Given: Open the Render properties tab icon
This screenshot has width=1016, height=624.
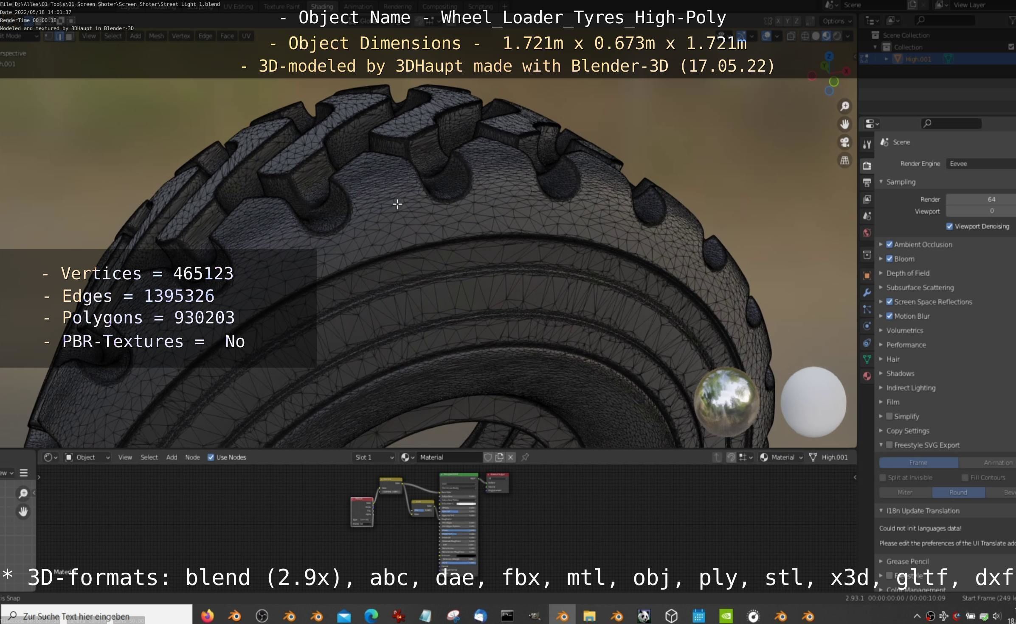Looking at the screenshot, I should pos(867,166).
